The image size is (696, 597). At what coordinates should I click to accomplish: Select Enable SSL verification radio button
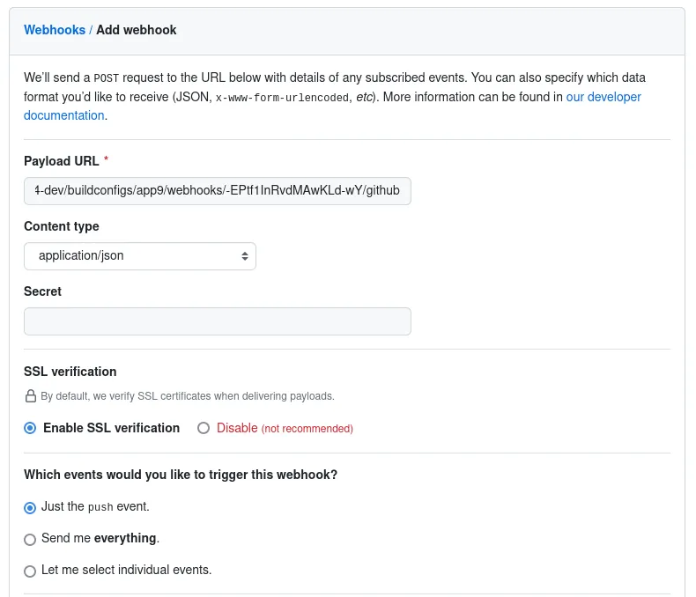click(30, 429)
